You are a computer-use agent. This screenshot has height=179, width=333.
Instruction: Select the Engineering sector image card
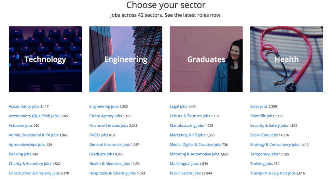click(x=126, y=59)
